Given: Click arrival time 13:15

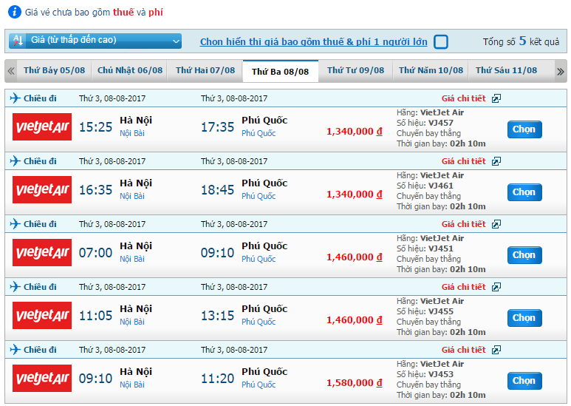Looking at the screenshot, I should pos(217,316).
